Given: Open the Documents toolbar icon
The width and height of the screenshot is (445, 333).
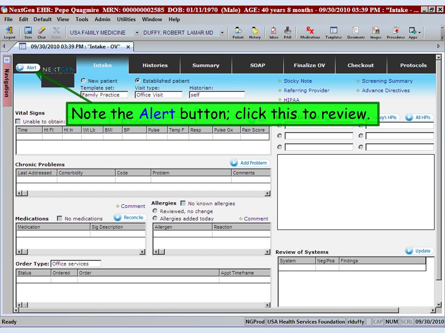Looking at the screenshot, I should click(356, 32).
